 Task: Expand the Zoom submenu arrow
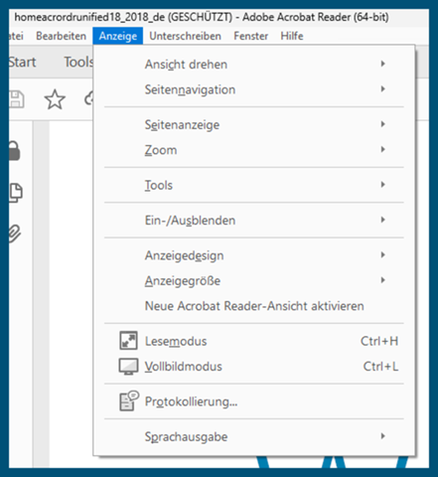[382, 149]
